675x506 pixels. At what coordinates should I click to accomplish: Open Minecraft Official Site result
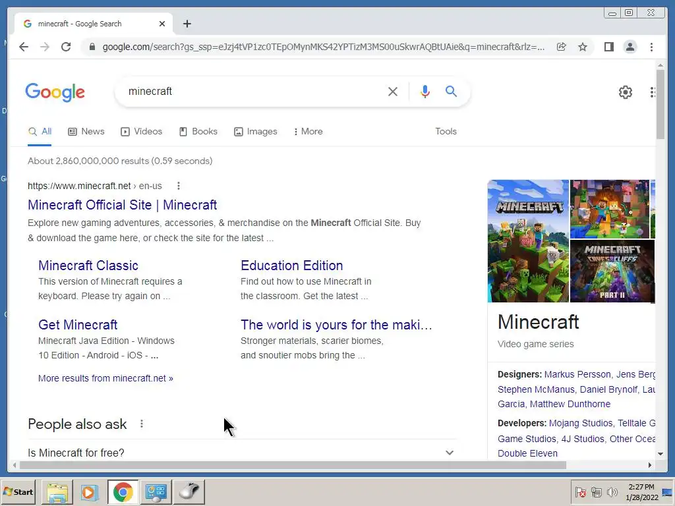click(x=122, y=205)
